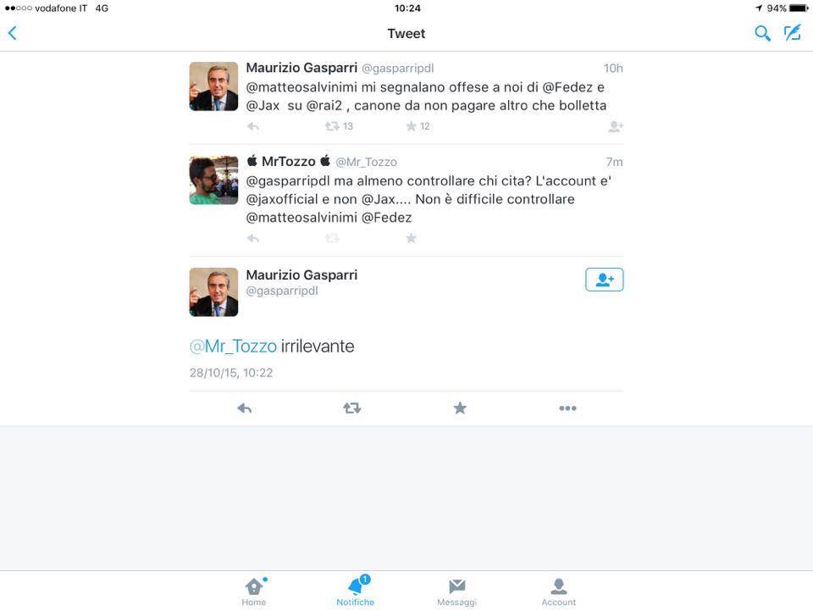Reply to Gasparri's first tweet about @rai2
This screenshot has width=813, height=610.
click(253, 126)
